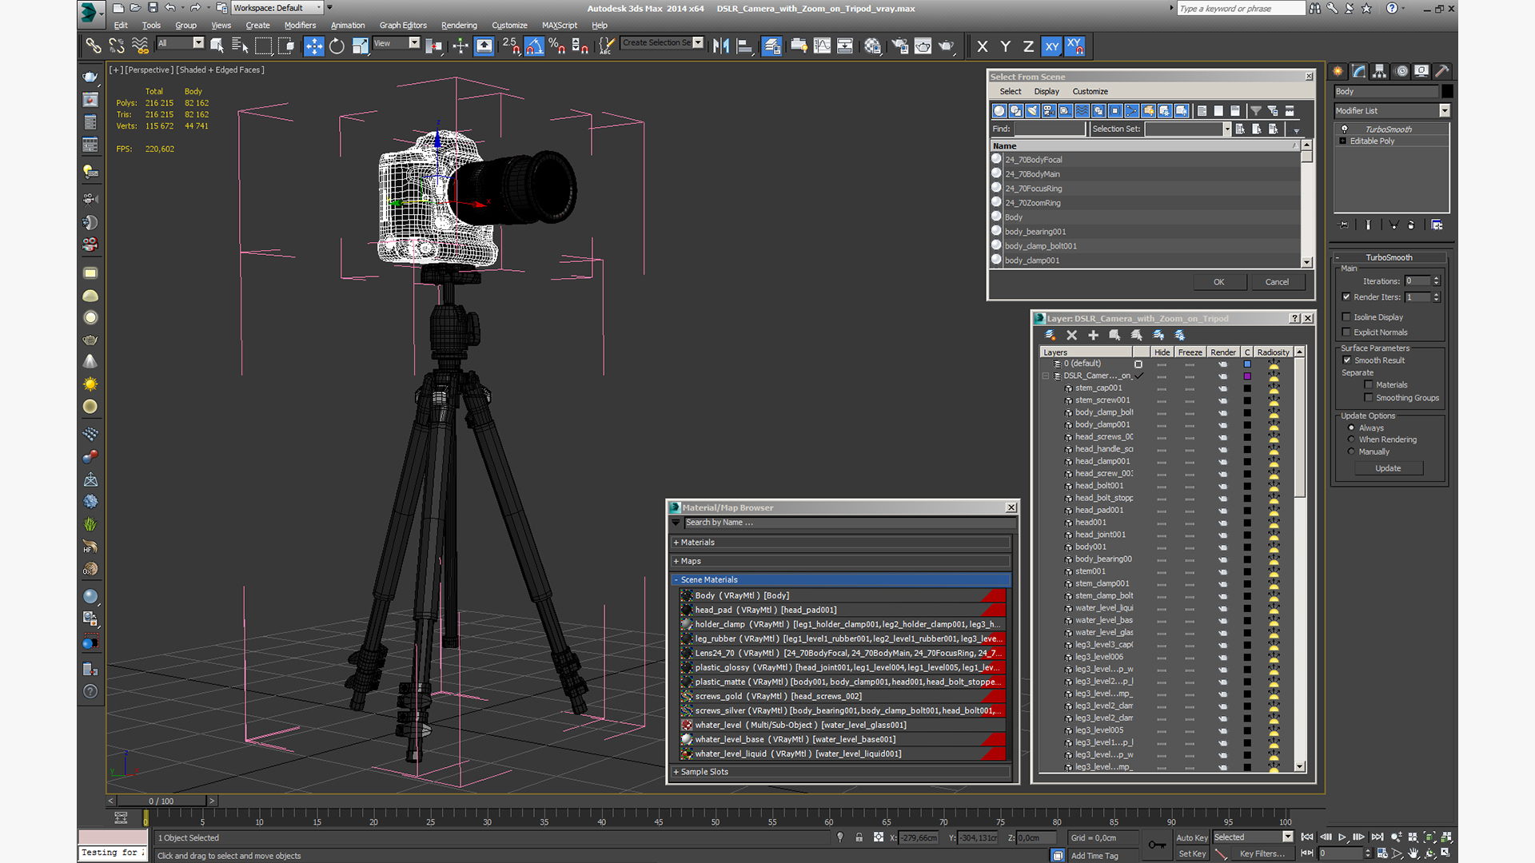This screenshot has width=1535, height=863.
Task: Open Display menu in Select From Scene
Action: 1046,91
